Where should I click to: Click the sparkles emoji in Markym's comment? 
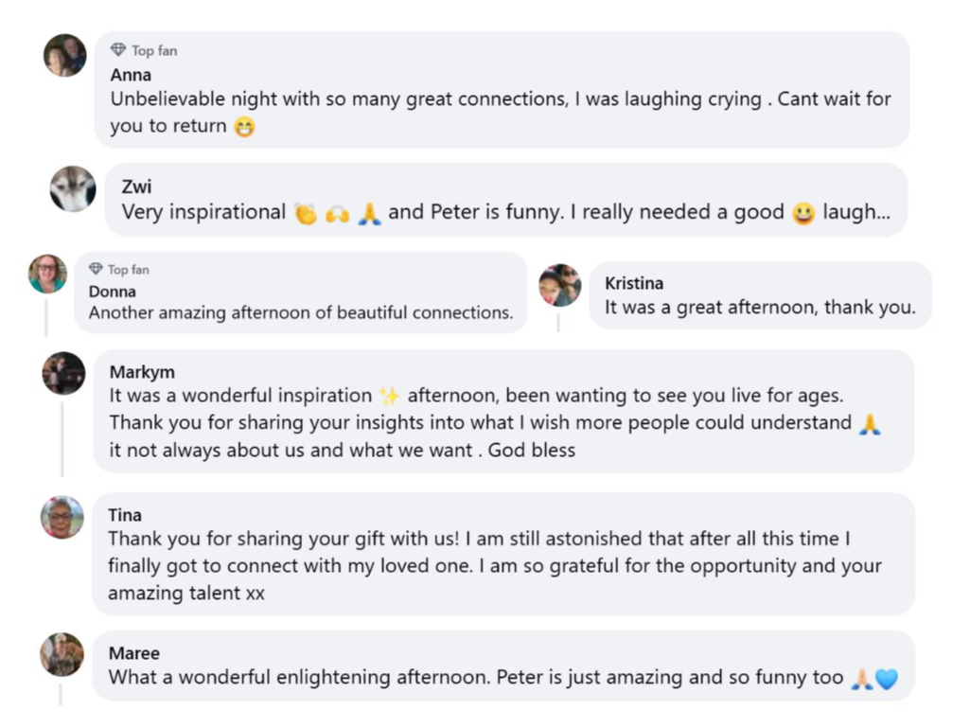pyautogui.click(x=389, y=396)
